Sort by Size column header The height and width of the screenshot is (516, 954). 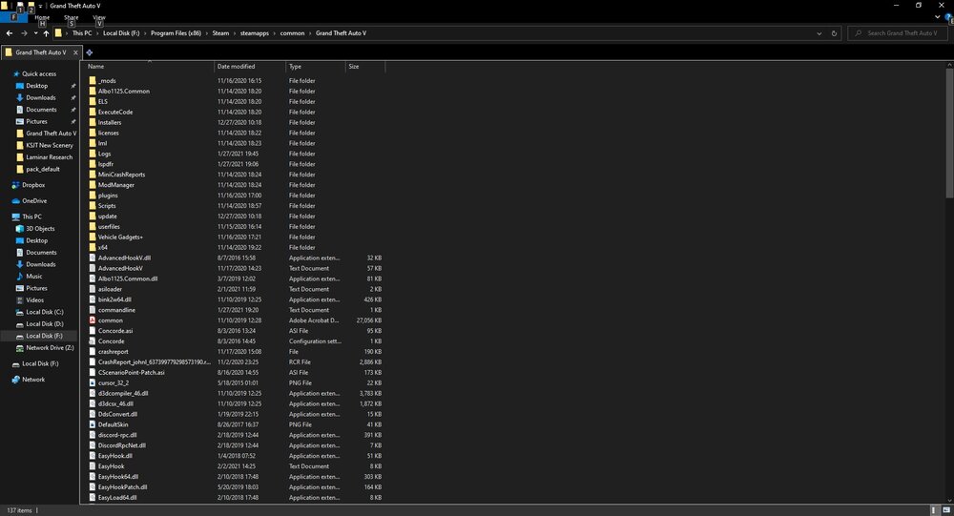tap(365, 67)
